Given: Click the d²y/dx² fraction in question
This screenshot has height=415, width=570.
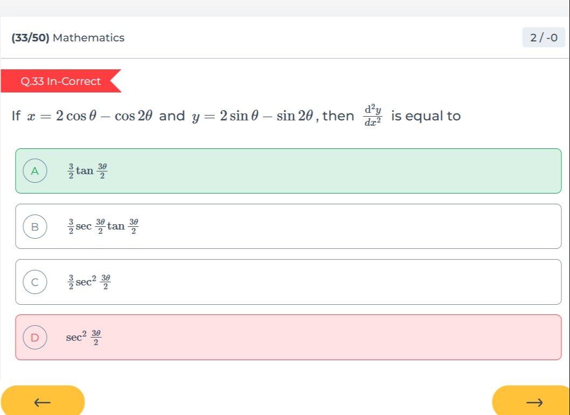Looking at the screenshot, I should [x=372, y=116].
